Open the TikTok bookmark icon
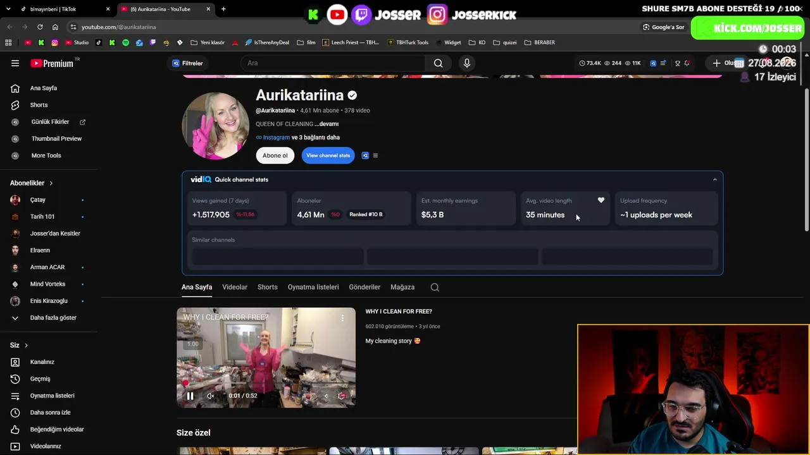Image resolution: width=810 pixels, height=455 pixels. click(99, 42)
